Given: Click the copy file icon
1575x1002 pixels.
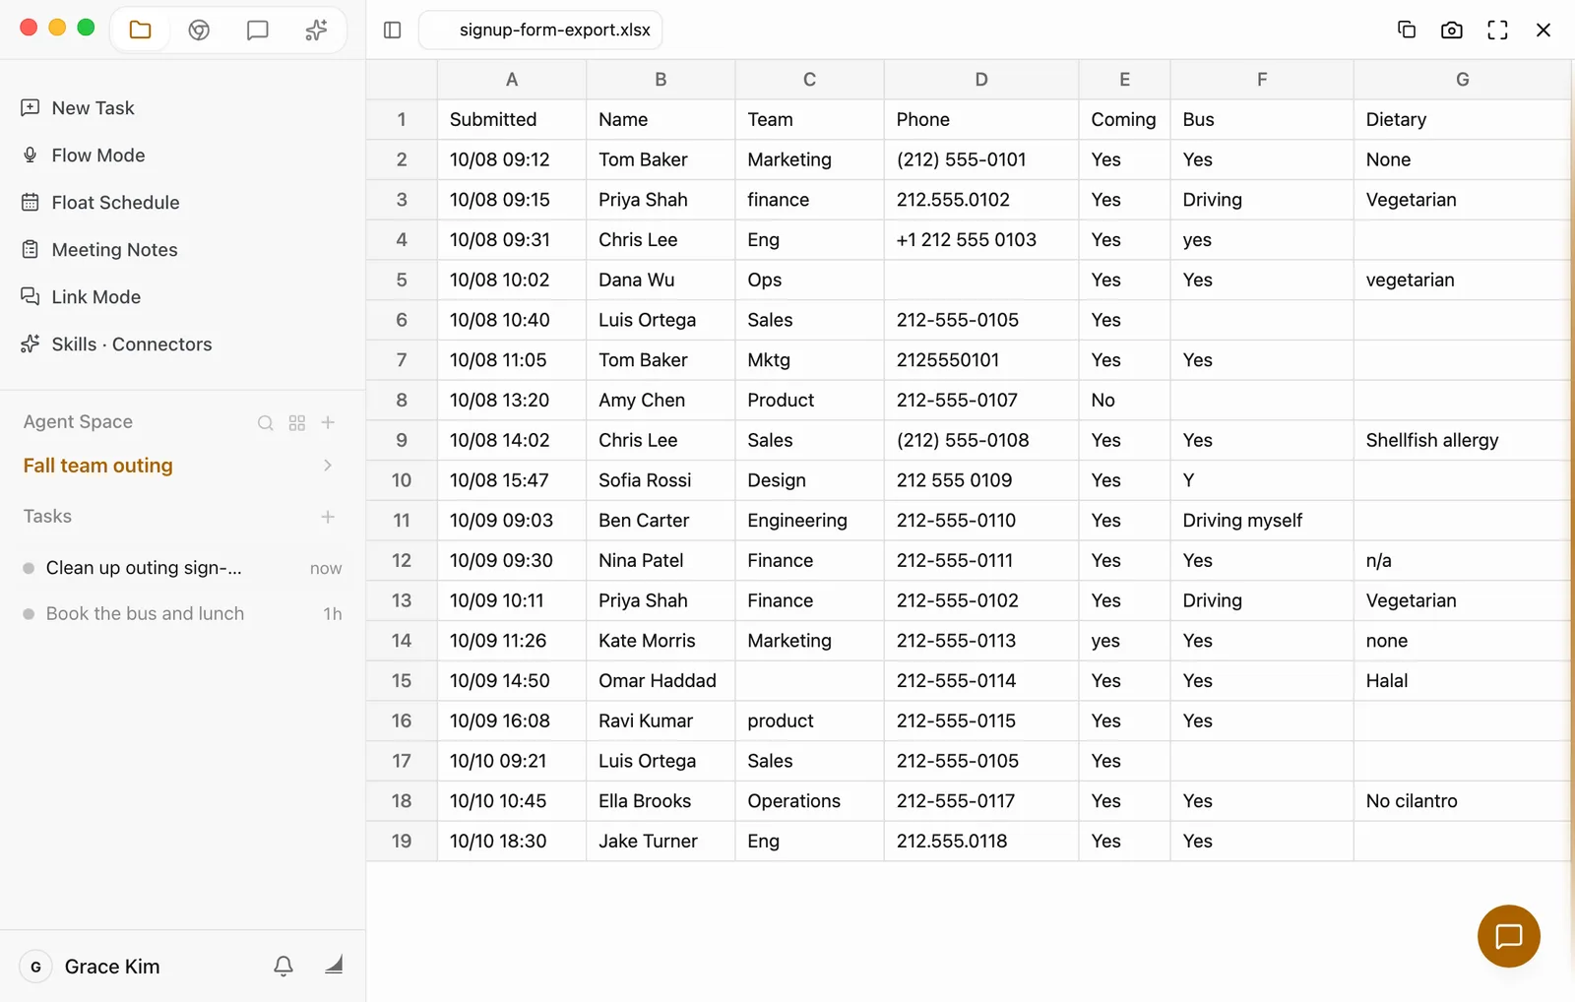Looking at the screenshot, I should [x=1407, y=30].
